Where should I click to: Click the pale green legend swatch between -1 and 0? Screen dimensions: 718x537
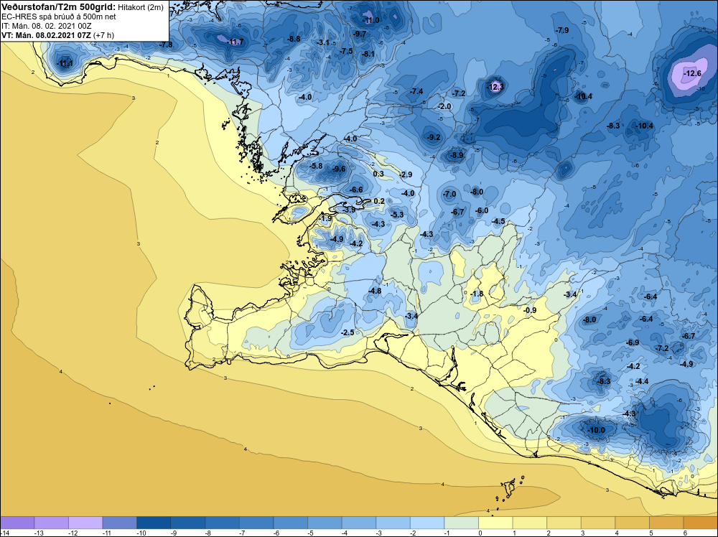tap(462, 523)
